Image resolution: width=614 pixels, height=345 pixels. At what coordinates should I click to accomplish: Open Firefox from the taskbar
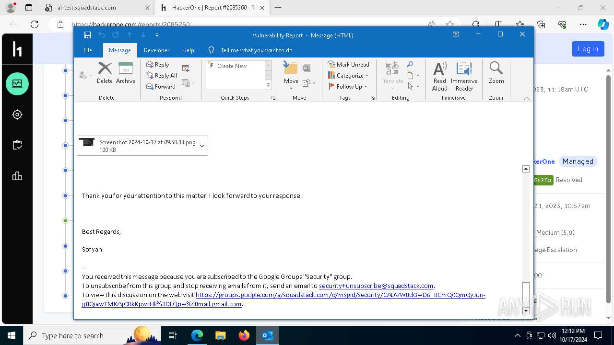pos(244,335)
